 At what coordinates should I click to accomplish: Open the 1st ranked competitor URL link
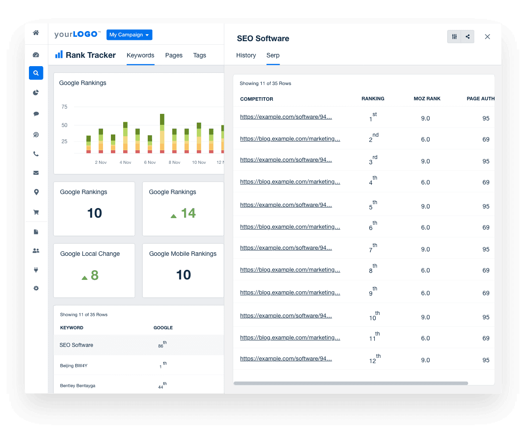[x=286, y=117]
